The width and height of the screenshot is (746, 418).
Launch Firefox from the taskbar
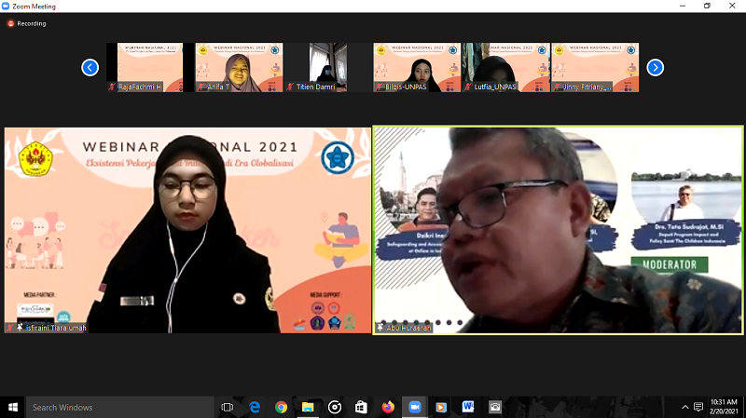point(388,407)
